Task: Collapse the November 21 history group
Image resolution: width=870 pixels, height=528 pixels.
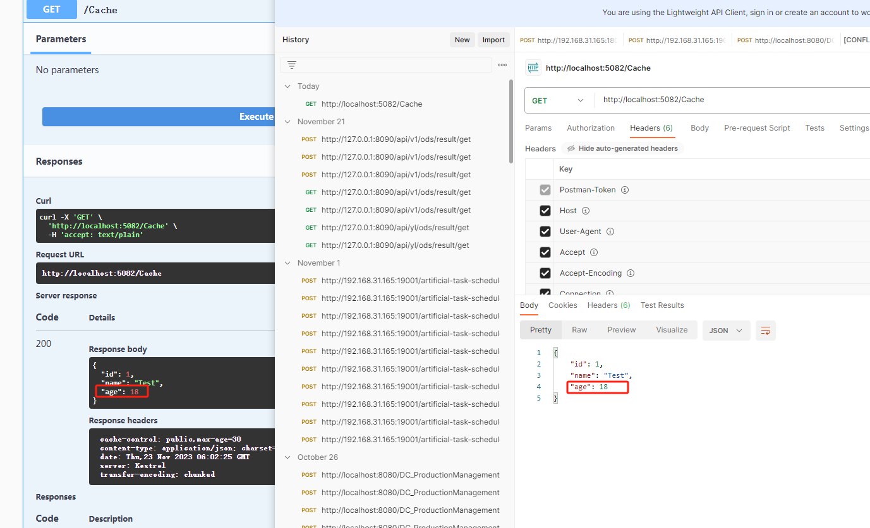Action: pyautogui.click(x=288, y=122)
